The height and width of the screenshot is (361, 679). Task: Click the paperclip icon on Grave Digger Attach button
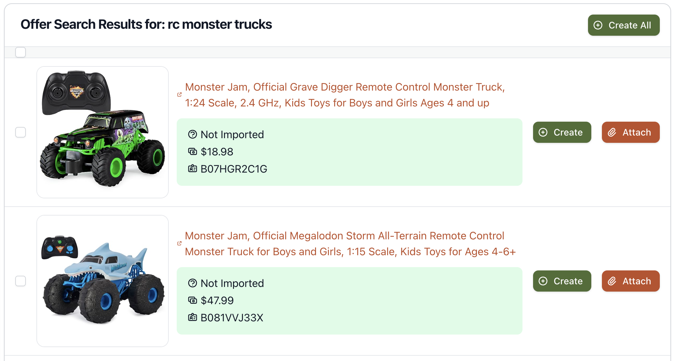(612, 132)
